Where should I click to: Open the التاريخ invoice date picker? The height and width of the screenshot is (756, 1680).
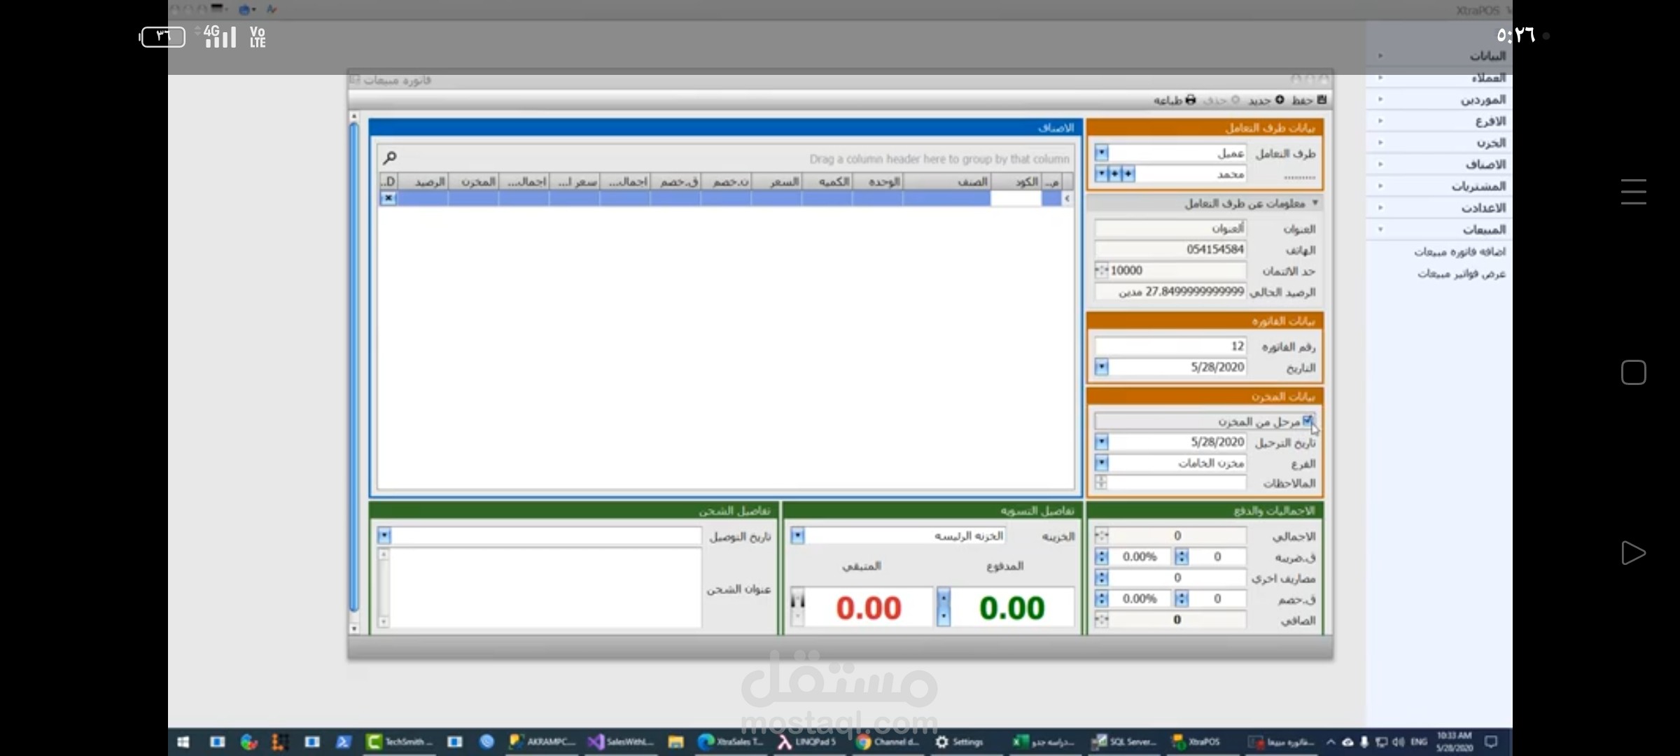pyautogui.click(x=1101, y=367)
